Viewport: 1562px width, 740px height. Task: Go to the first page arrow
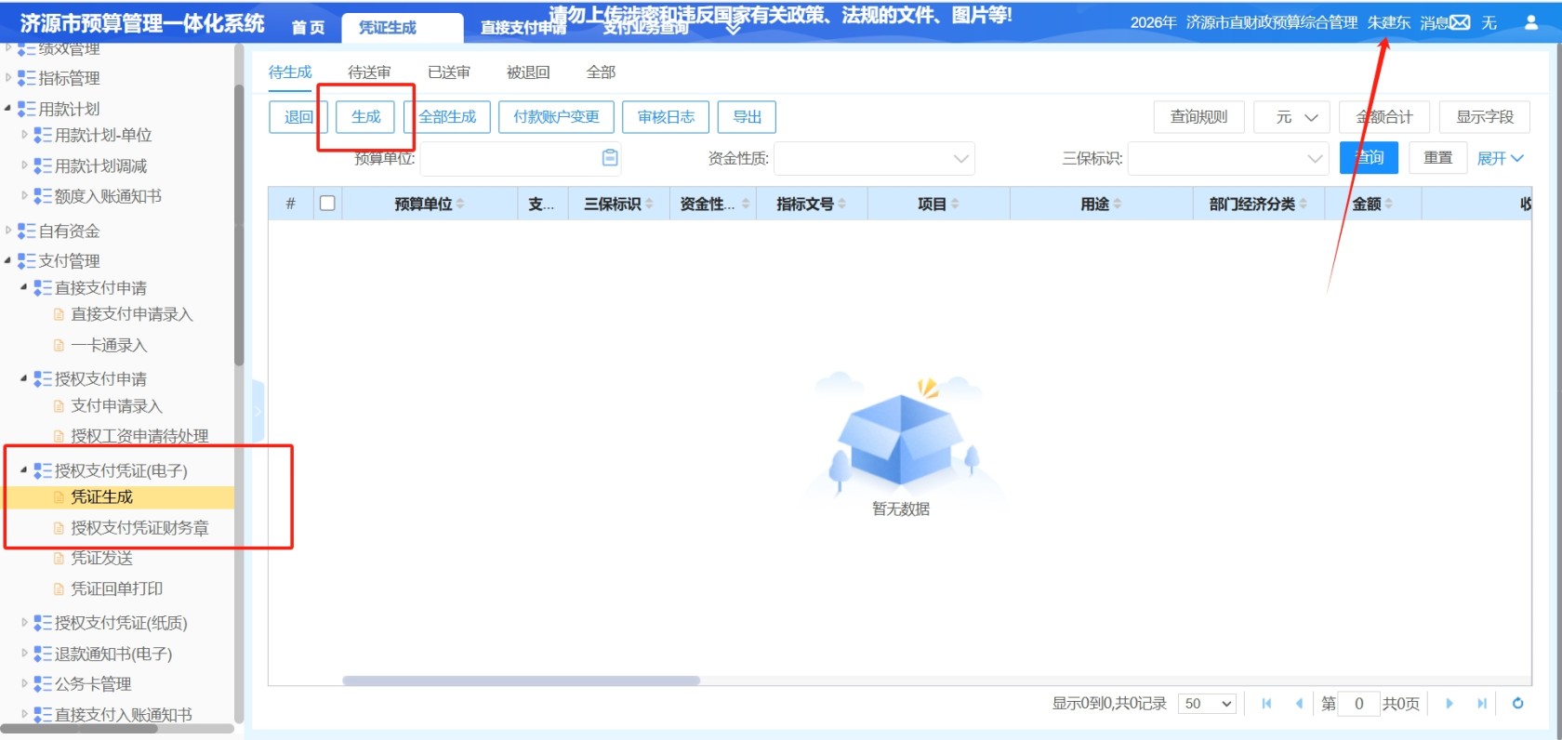1266,704
